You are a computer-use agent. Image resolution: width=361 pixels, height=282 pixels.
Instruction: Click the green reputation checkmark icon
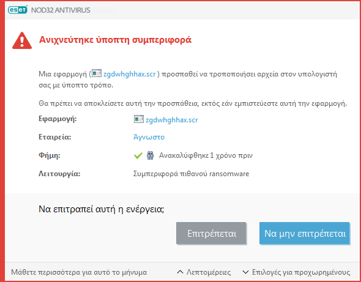pos(138,156)
